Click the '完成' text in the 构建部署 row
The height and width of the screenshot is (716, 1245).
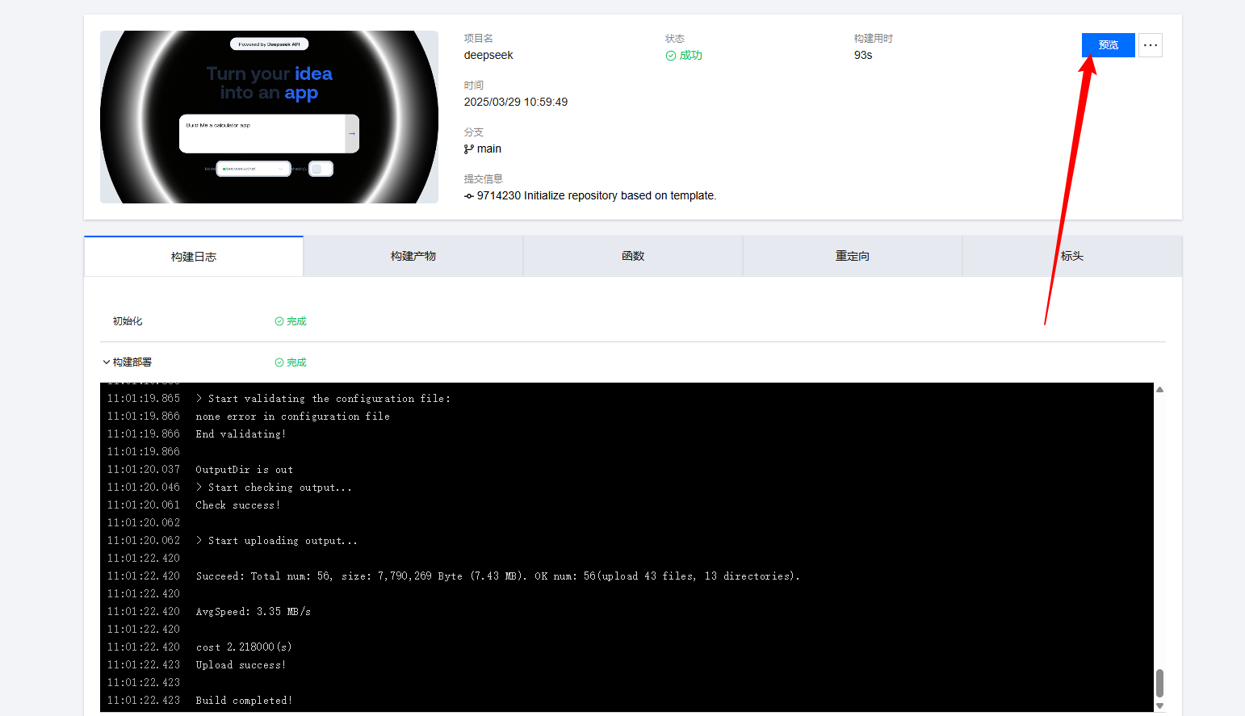296,362
